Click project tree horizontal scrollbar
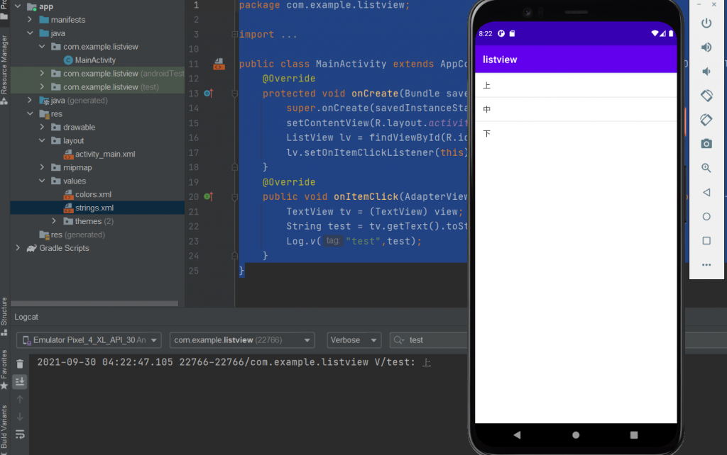Viewport: 727px width, 455px height. point(94,303)
